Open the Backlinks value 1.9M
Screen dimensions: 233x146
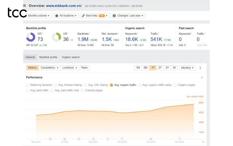pyautogui.click(x=83, y=39)
